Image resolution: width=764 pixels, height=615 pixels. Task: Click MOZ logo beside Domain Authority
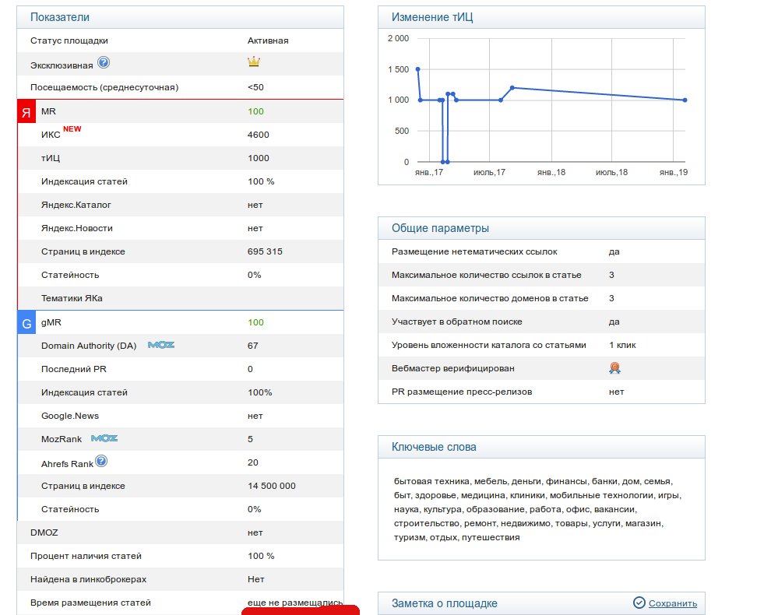click(x=161, y=345)
